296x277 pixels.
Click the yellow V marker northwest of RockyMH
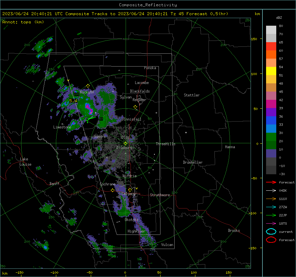point(68,81)
